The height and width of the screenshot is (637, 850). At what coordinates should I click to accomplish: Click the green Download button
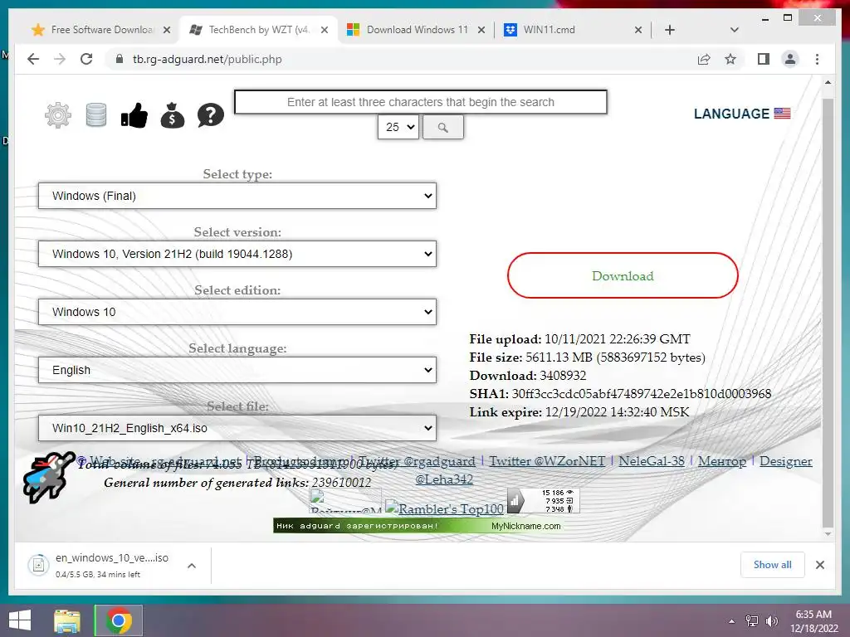(x=623, y=275)
